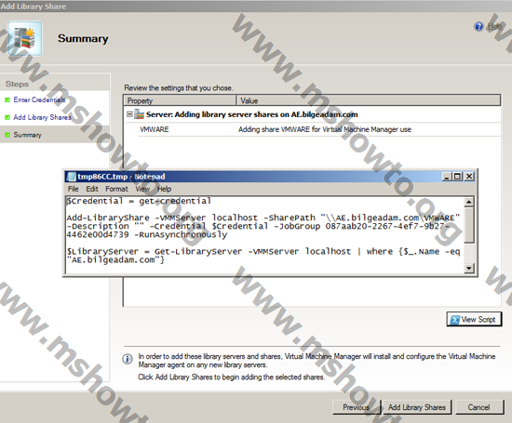
Task: Maximize the tmp86CC.tmp Notepad window
Action: (458, 177)
